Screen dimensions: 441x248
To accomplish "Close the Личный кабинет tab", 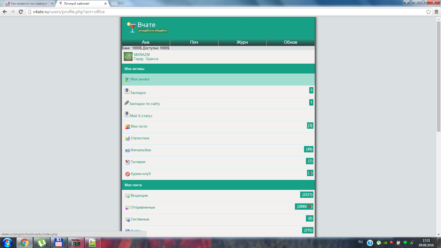I will pos(105,4).
